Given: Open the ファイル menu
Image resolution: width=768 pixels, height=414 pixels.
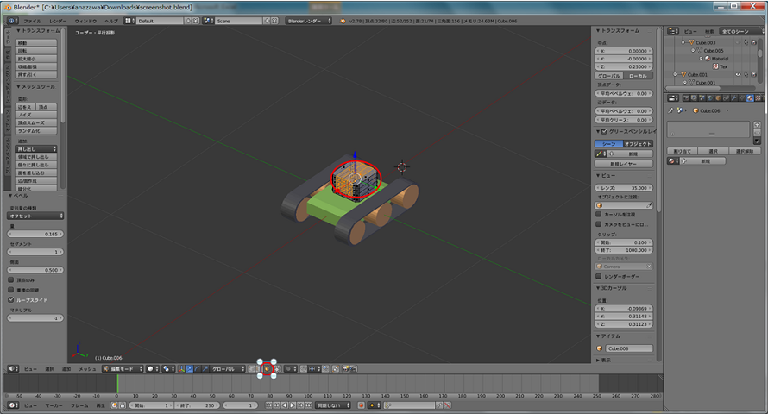Looking at the screenshot, I should (31, 19).
